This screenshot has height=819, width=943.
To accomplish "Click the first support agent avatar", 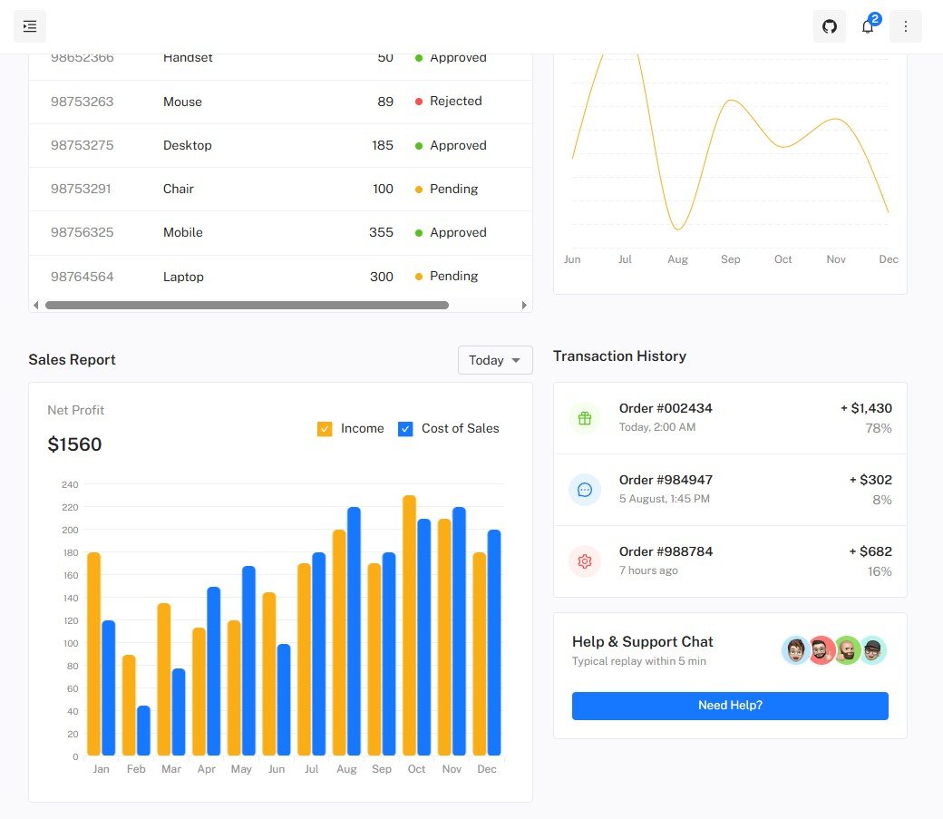I will [795, 650].
